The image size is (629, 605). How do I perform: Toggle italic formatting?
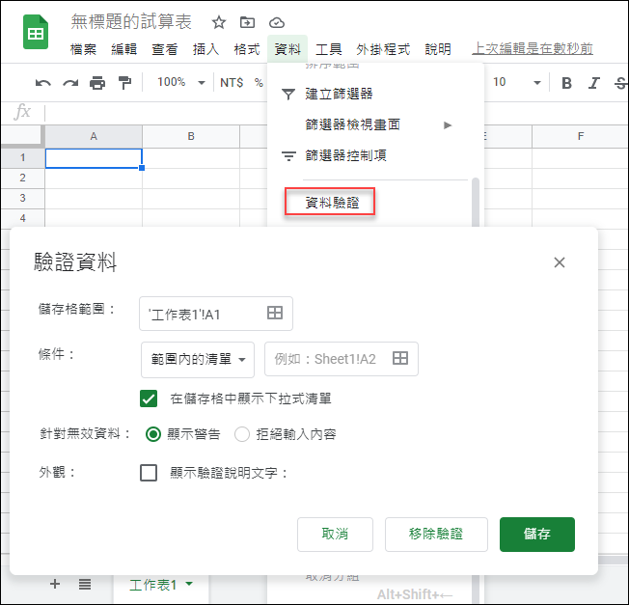pyautogui.click(x=593, y=83)
